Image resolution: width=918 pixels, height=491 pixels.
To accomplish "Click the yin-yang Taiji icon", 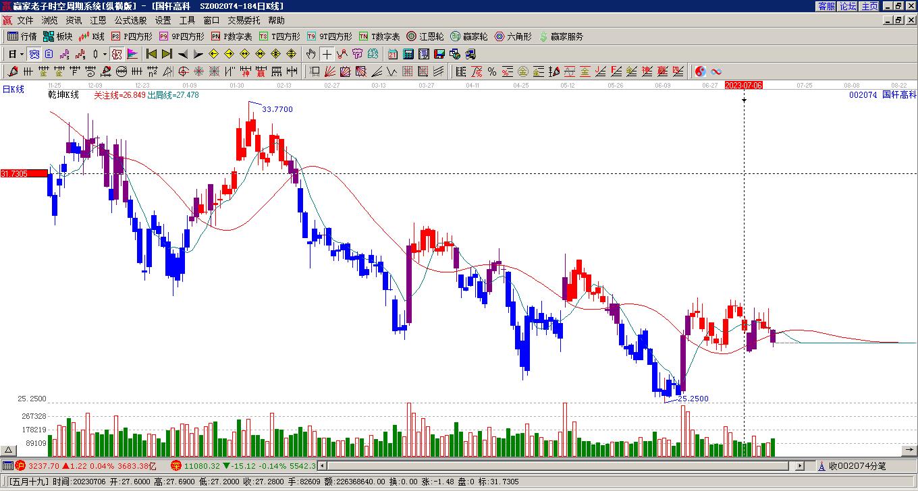I will [700, 71].
